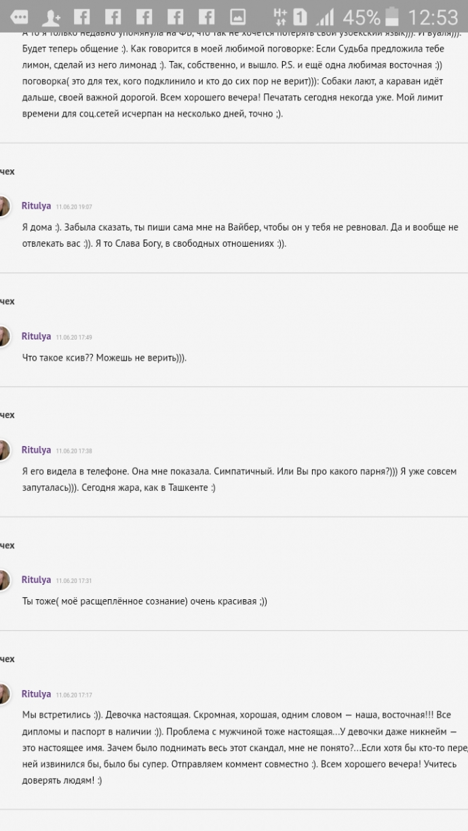
Task: Open the leftmost Facebook notification icon
Action: pyautogui.click(x=81, y=16)
